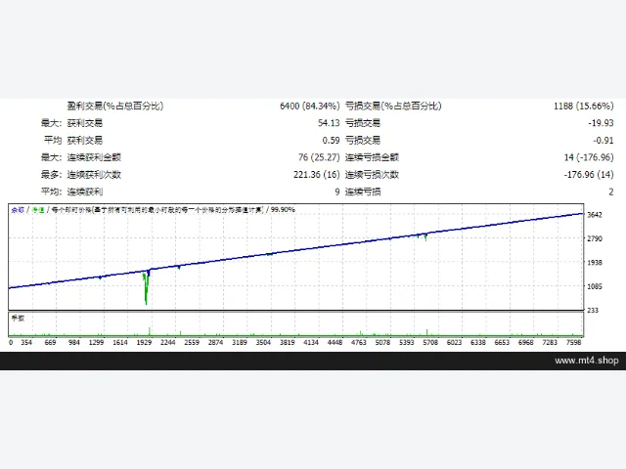This screenshot has width=626, height=469.
Task: Click the 5078 x-axis label
Action: [x=382, y=342]
